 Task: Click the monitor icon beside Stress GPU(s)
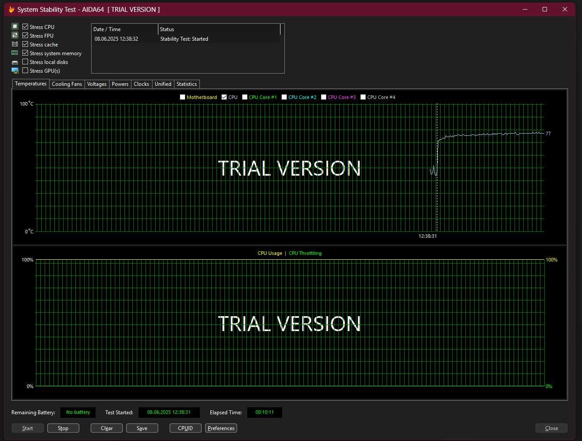15,71
